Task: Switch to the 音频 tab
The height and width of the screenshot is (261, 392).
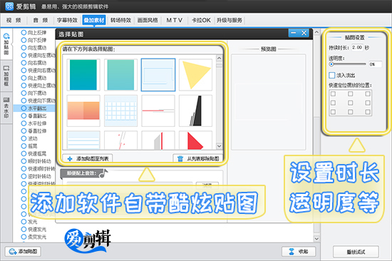Action: tap(41, 20)
